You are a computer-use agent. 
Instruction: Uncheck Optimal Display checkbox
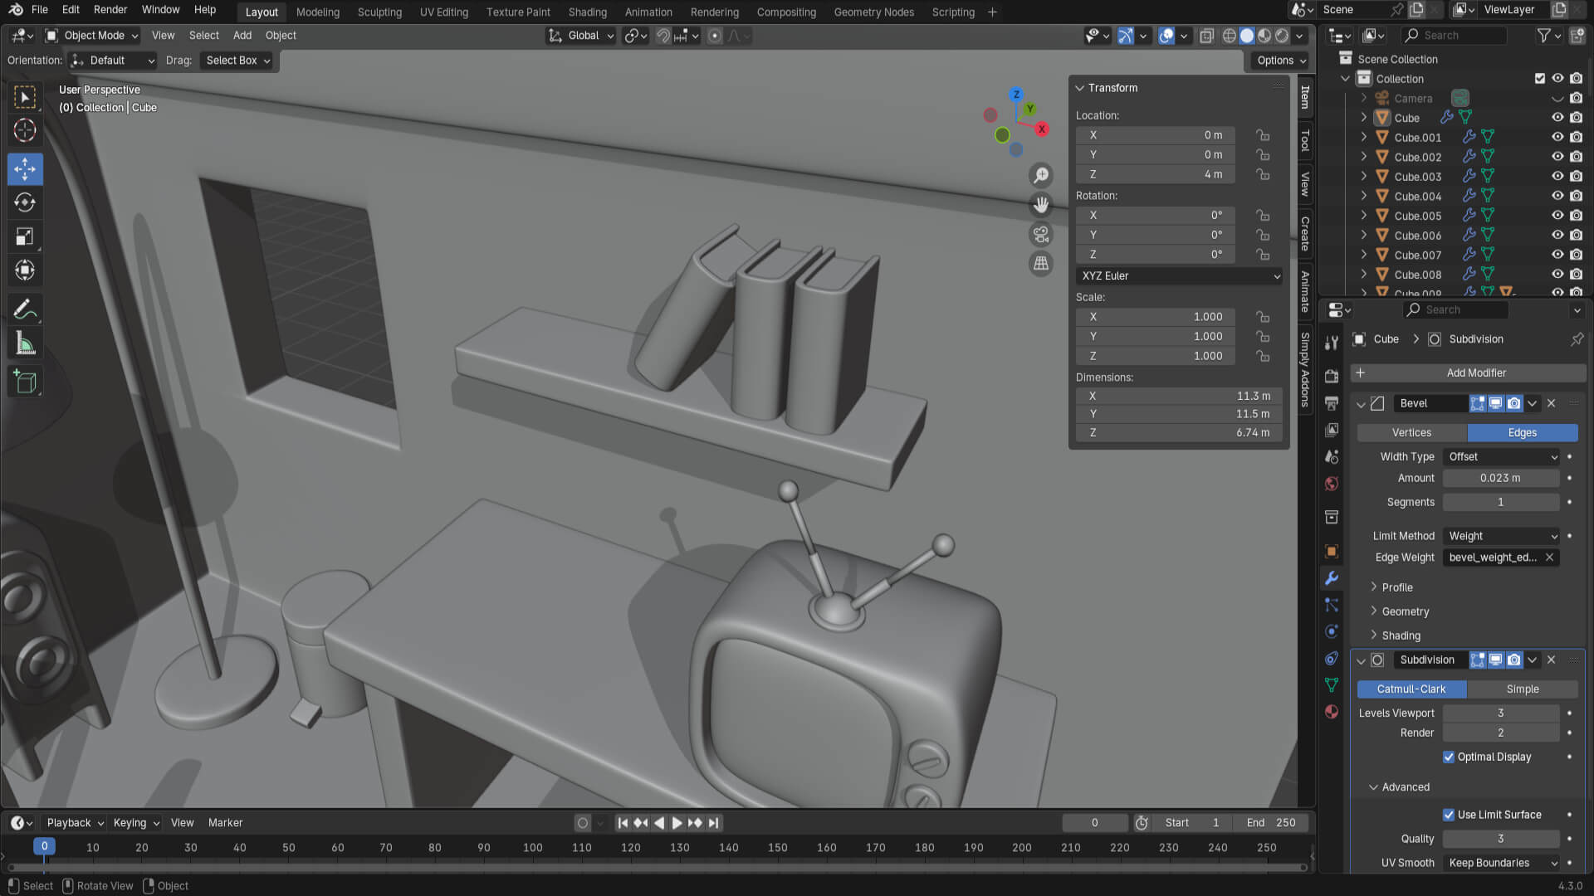tap(1449, 757)
